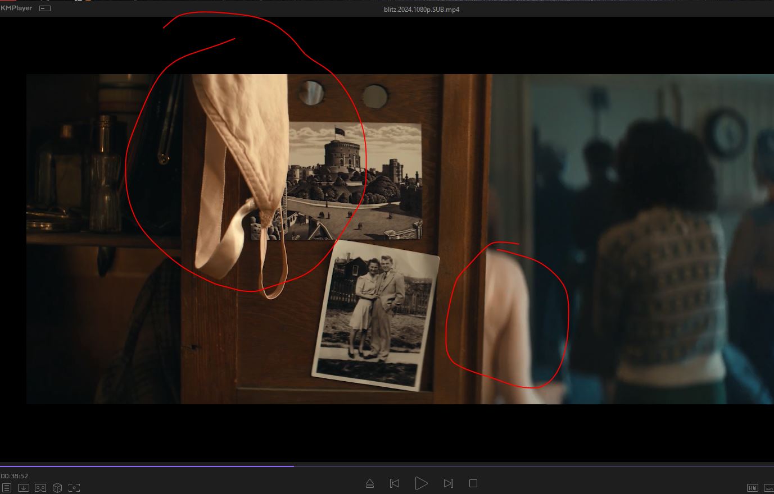Toggle HW hardware acceleration
774x494 pixels.
point(752,488)
